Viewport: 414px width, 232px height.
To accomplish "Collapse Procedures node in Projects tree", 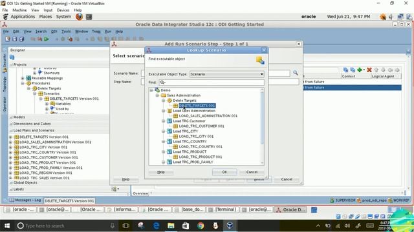I will (23, 83).
